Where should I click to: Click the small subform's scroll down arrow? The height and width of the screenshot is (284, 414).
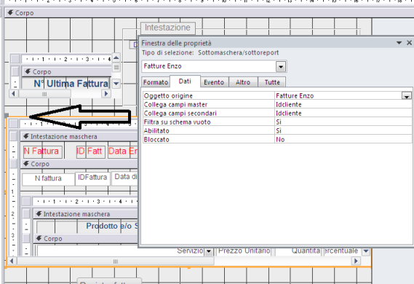pyautogui.click(x=116, y=84)
